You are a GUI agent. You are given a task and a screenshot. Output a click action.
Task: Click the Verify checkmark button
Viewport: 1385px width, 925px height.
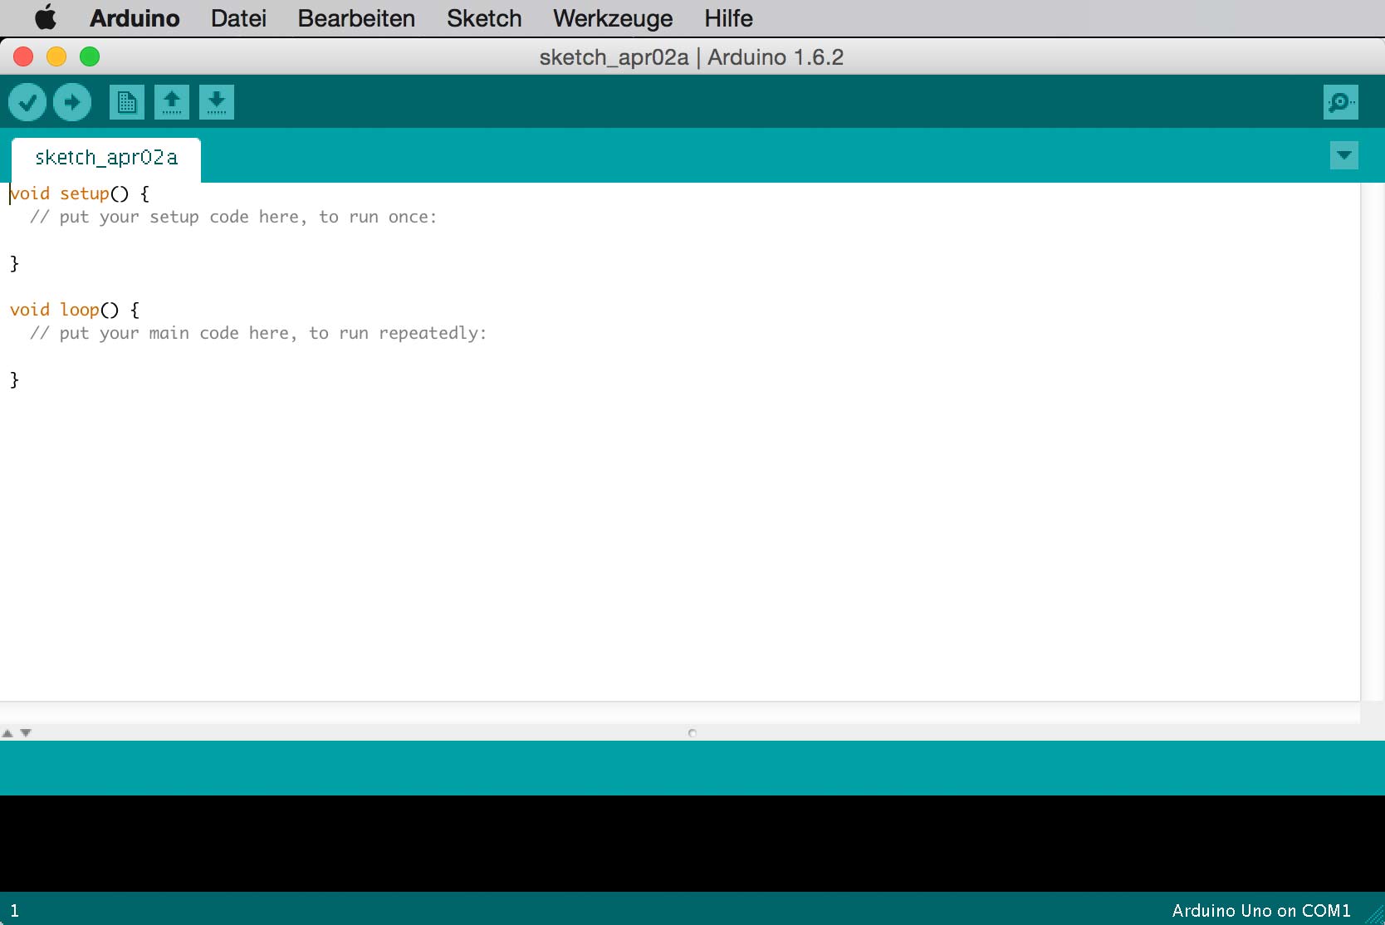(x=27, y=102)
